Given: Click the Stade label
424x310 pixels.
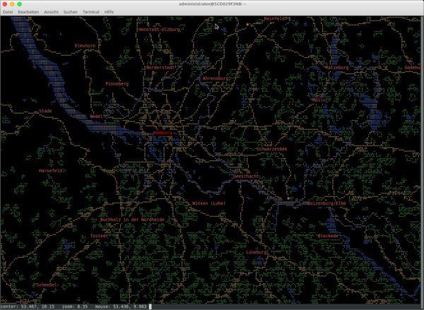Looking at the screenshot, I should click(45, 111).
